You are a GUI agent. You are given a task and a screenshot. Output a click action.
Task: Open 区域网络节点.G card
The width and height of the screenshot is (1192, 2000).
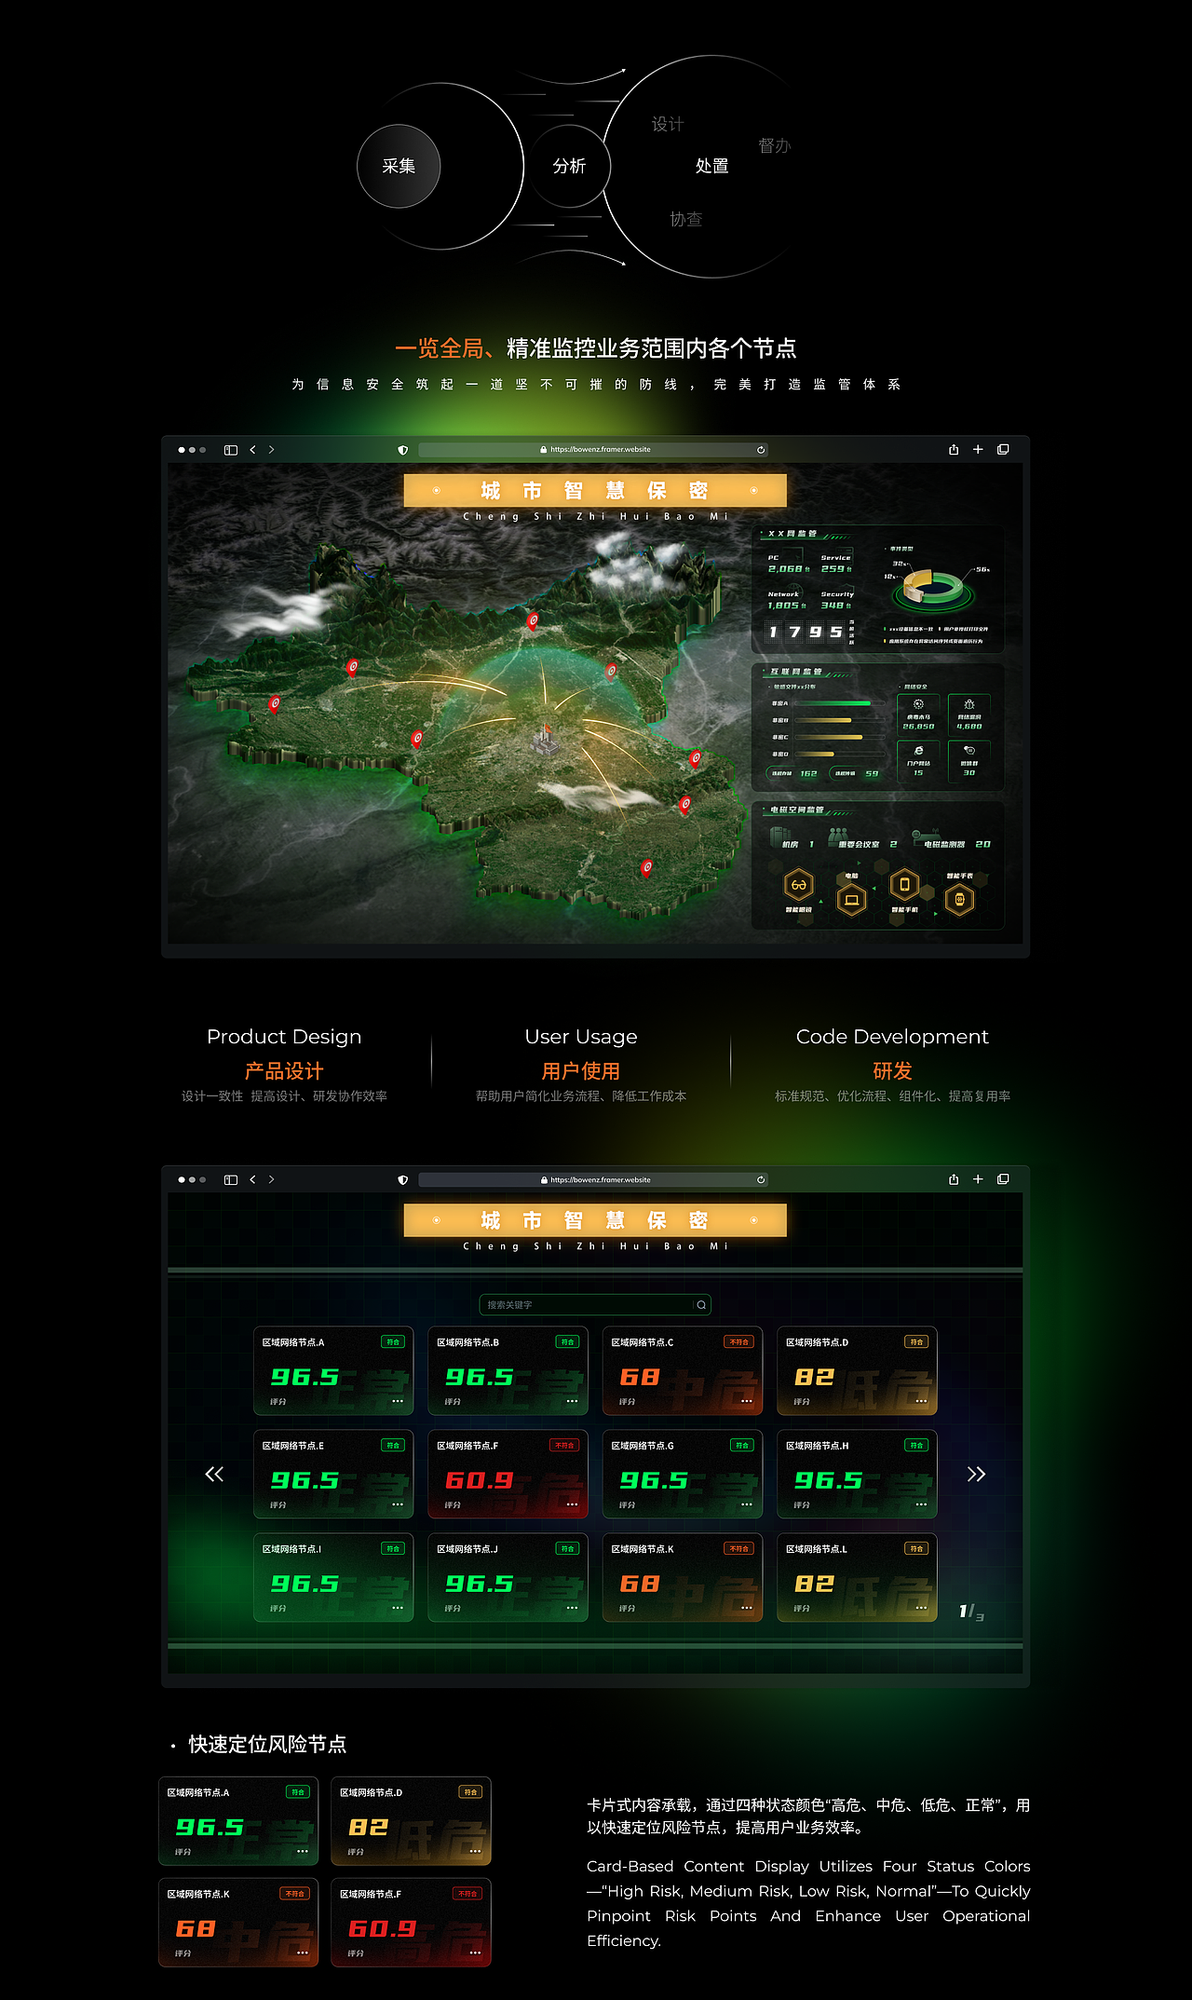pos(683,1474)
